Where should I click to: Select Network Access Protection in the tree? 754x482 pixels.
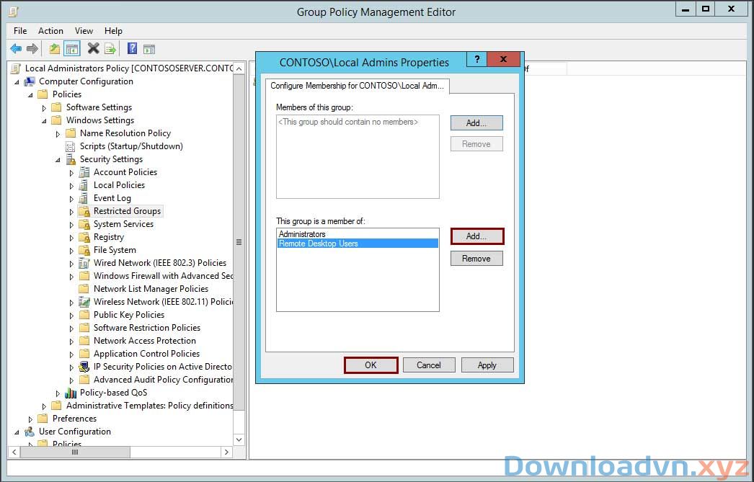pyautogui.click(x=145, y=341)
